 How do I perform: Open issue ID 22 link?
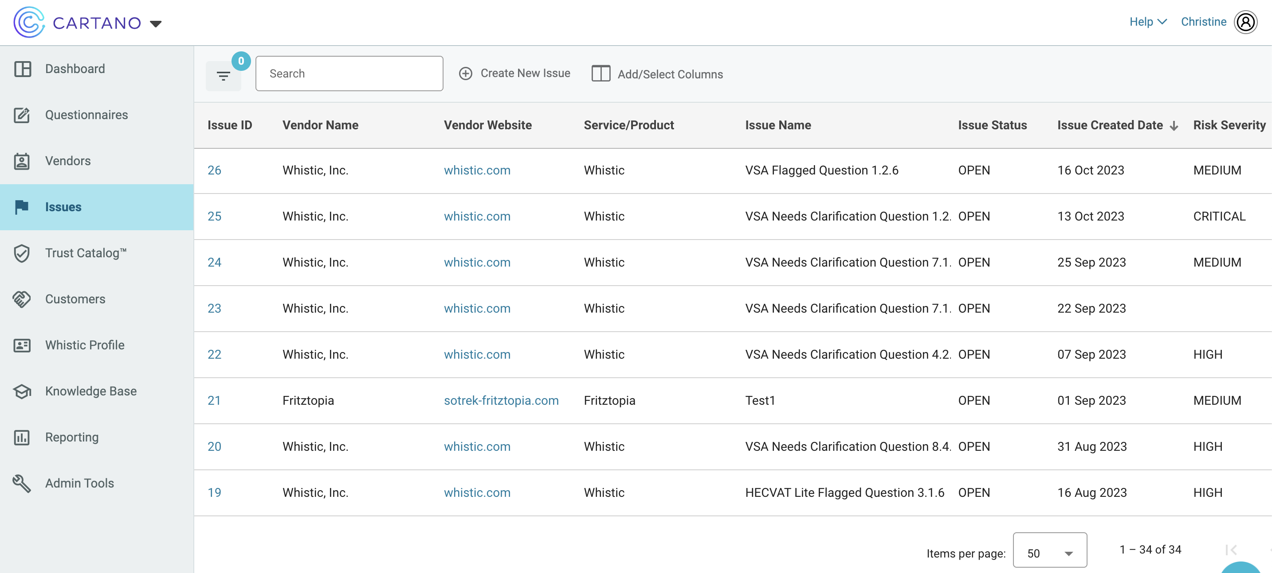(214, 355)
